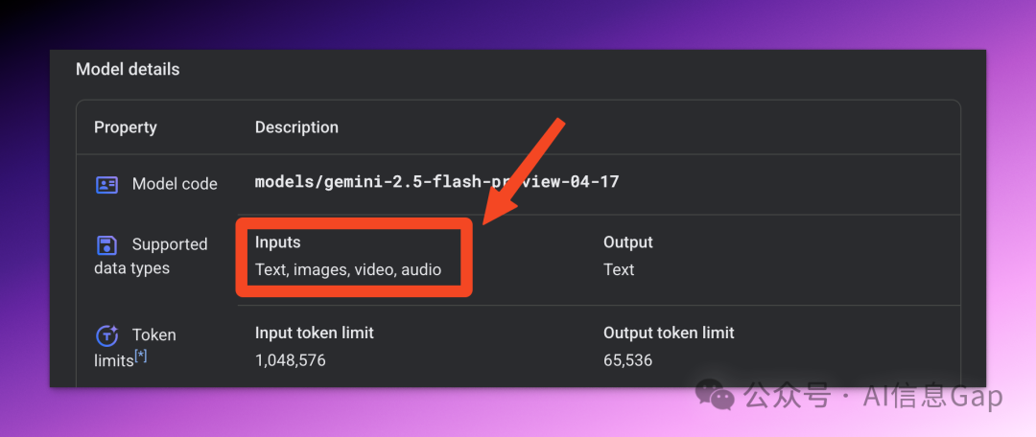This screenshot has width=1036, height=437.
Task: Click the red arrow annotation
Action: point(520,172)
